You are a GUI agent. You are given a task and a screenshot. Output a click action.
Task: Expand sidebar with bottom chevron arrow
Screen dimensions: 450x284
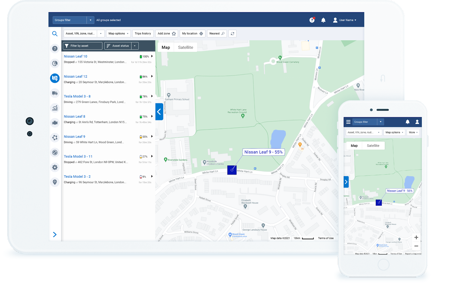[x=55, y=234]
